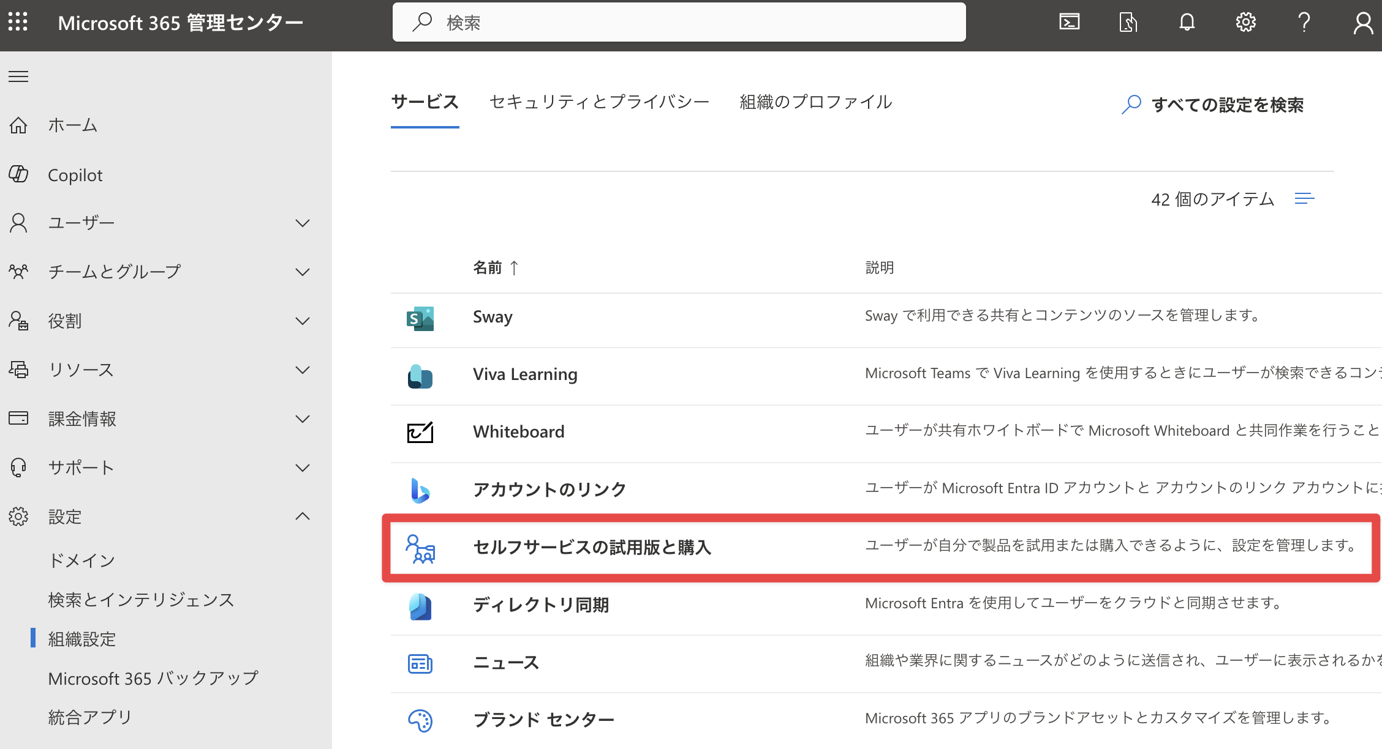Collapse navigation with hamburger menu icon
The width and height of the screenshot is (1382, 749).
[18, 76]
